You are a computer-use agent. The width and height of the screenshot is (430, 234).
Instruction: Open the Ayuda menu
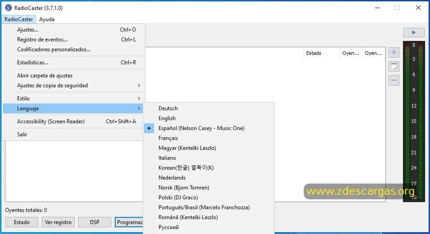(47, 19)
